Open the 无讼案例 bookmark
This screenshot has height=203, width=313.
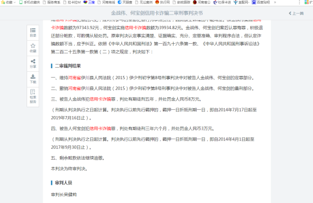click(144, 3)
